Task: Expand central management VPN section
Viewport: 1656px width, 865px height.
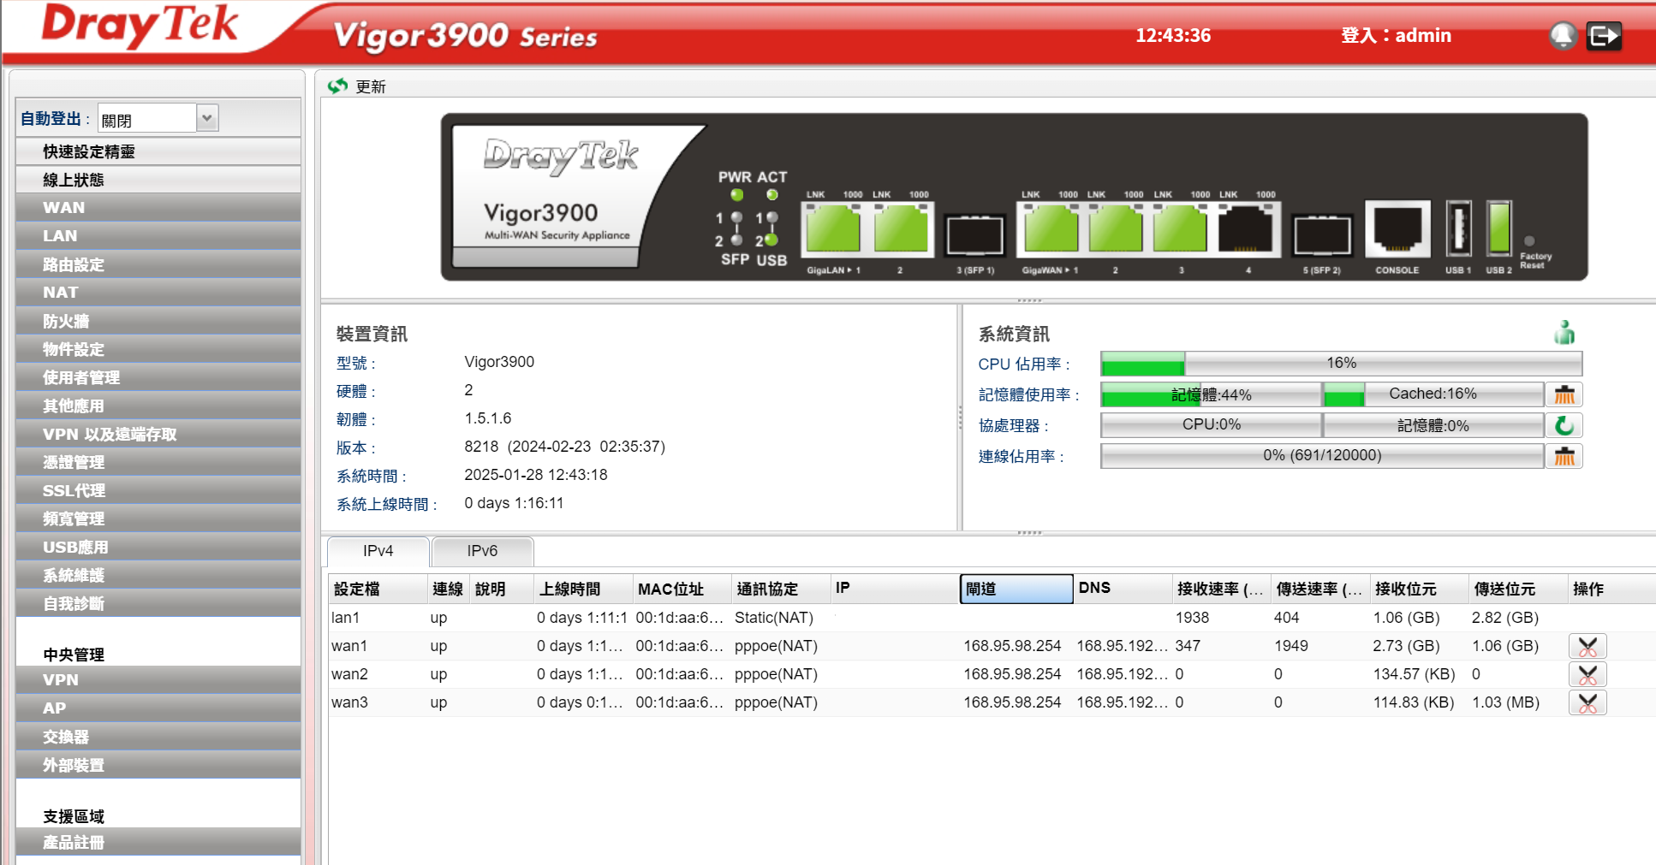Action: point(158,679)
